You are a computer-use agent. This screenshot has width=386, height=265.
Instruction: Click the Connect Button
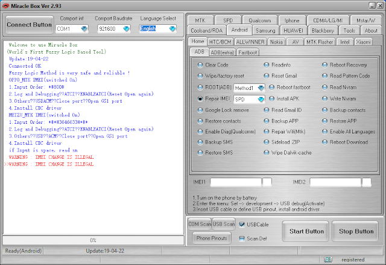coord(29,25)
